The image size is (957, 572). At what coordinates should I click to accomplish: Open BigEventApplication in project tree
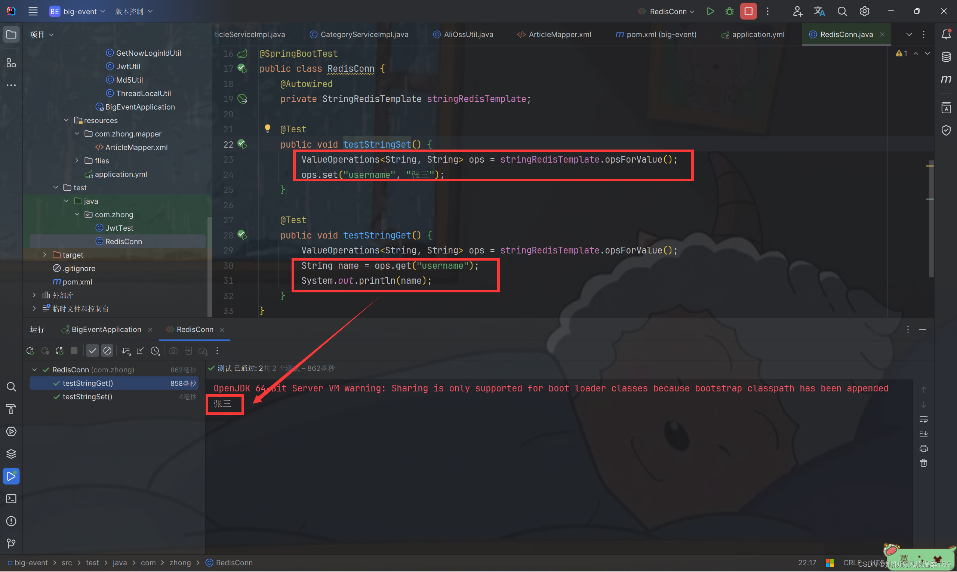(x=140, y=107)
